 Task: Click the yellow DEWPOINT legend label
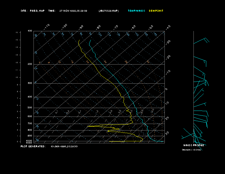156,11
